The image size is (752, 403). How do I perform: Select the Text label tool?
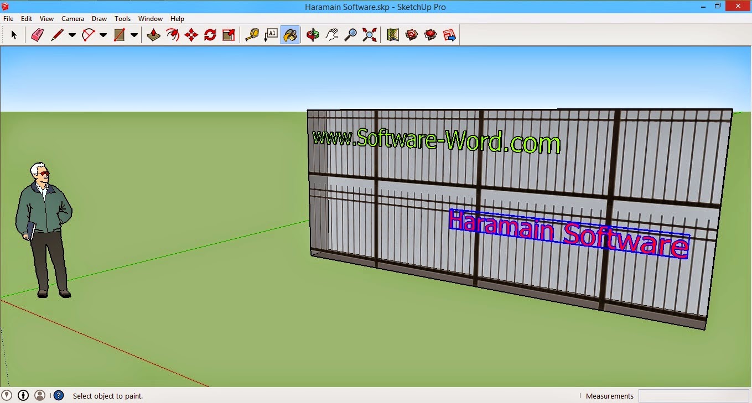(x=271, y=35)
